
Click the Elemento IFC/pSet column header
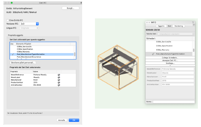click(x=24, y=44)
